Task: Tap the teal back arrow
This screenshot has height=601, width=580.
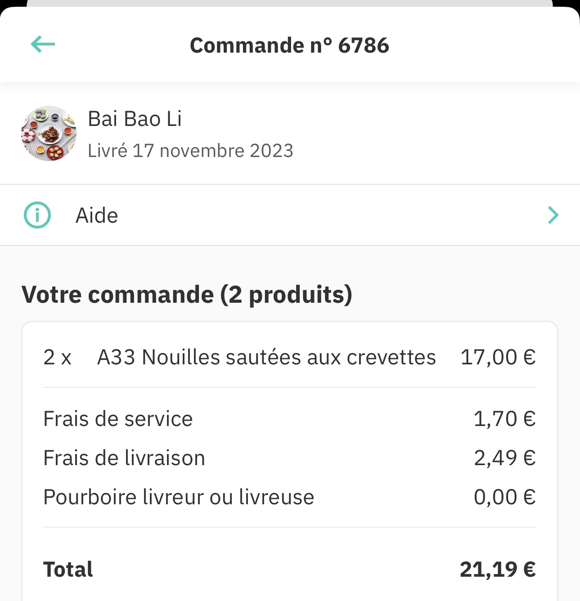Action: (x=43, y=44)
